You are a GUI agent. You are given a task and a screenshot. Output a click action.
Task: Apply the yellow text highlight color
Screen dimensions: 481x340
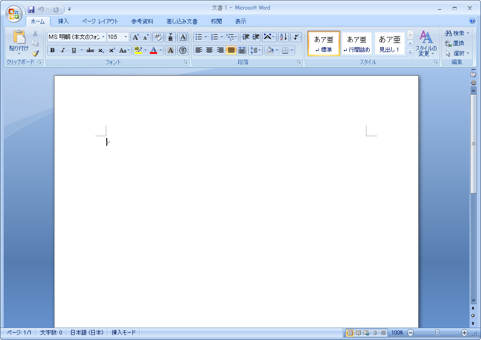tap(138, 50)
